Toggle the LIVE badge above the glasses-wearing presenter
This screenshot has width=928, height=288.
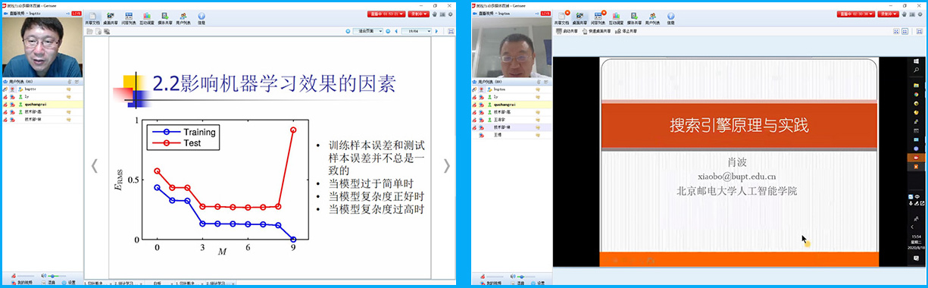[x=76, y=14]
